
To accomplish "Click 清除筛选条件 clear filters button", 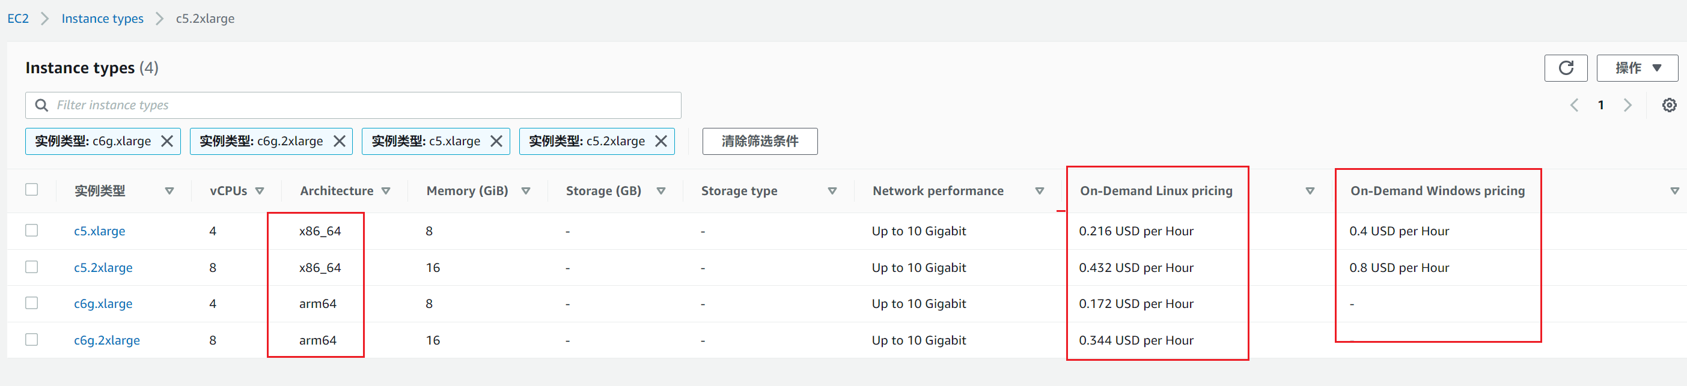I will tap(760, 141).
